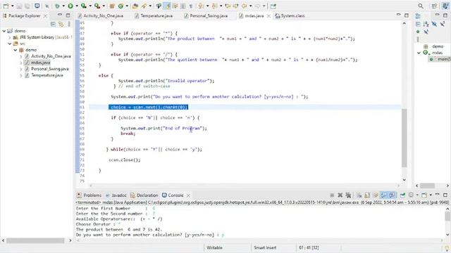
Task: Click the Save toolbar icon
Action: [19, 6]
